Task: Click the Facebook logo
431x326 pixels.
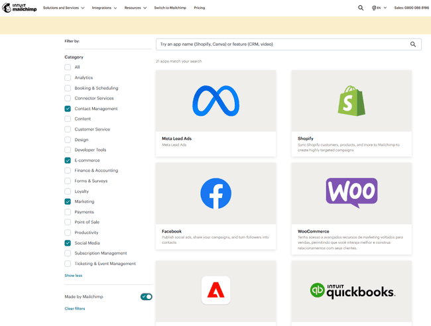Action: point(215,193)
